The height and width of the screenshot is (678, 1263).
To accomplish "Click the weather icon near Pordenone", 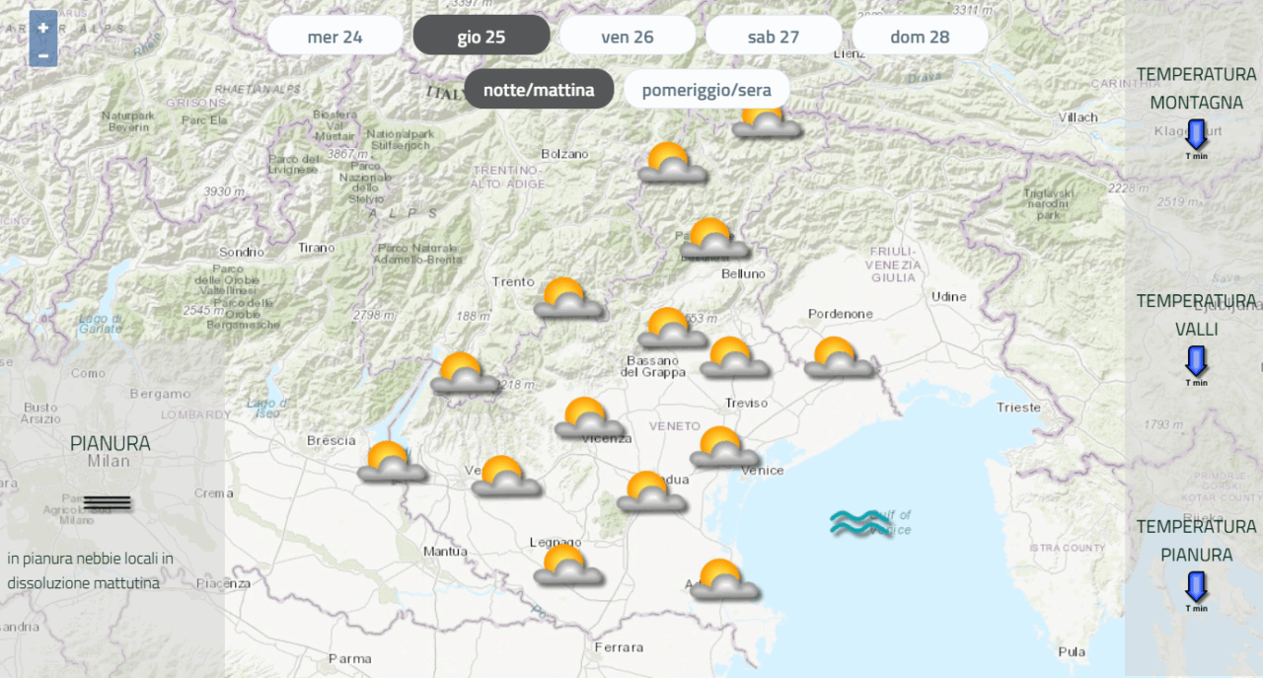I will (x=839, y=357).
